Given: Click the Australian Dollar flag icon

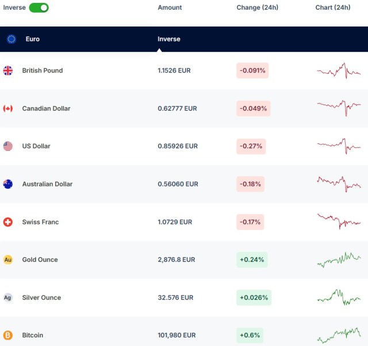Looking at the screenshot, I should coord(8,184).
